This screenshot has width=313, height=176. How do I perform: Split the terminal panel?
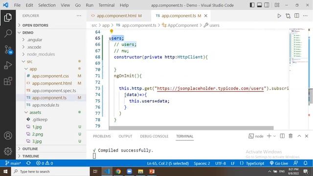(282, 136)
